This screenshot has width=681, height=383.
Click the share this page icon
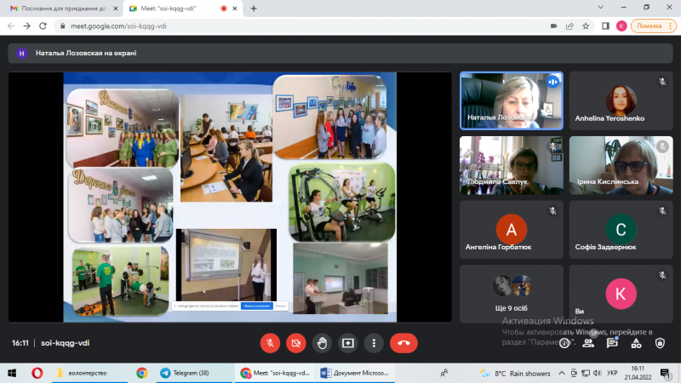pos(569,26)
